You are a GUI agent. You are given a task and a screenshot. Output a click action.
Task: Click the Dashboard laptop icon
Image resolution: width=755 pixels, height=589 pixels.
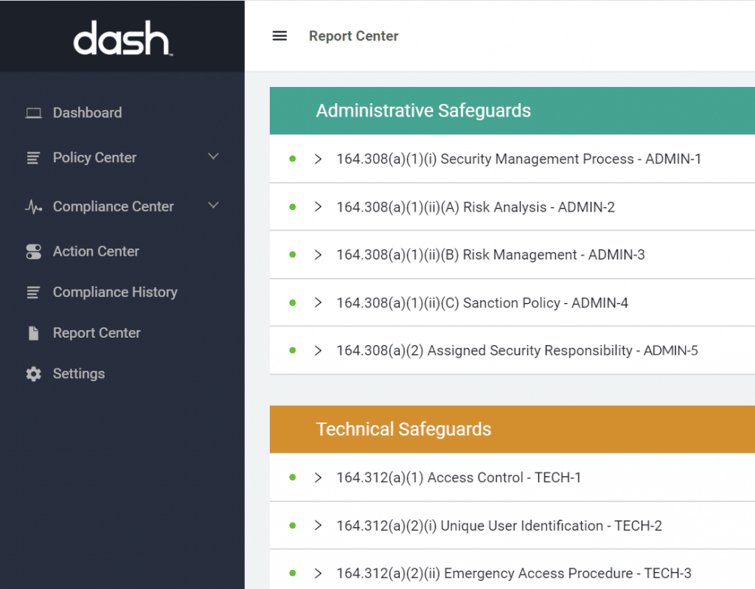[33, 113]
